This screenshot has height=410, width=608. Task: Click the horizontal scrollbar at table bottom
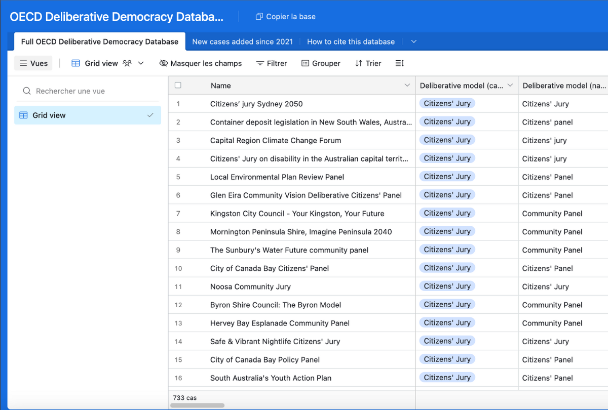[198, 405]
